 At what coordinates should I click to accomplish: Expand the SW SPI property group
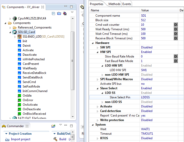[97, 48]
